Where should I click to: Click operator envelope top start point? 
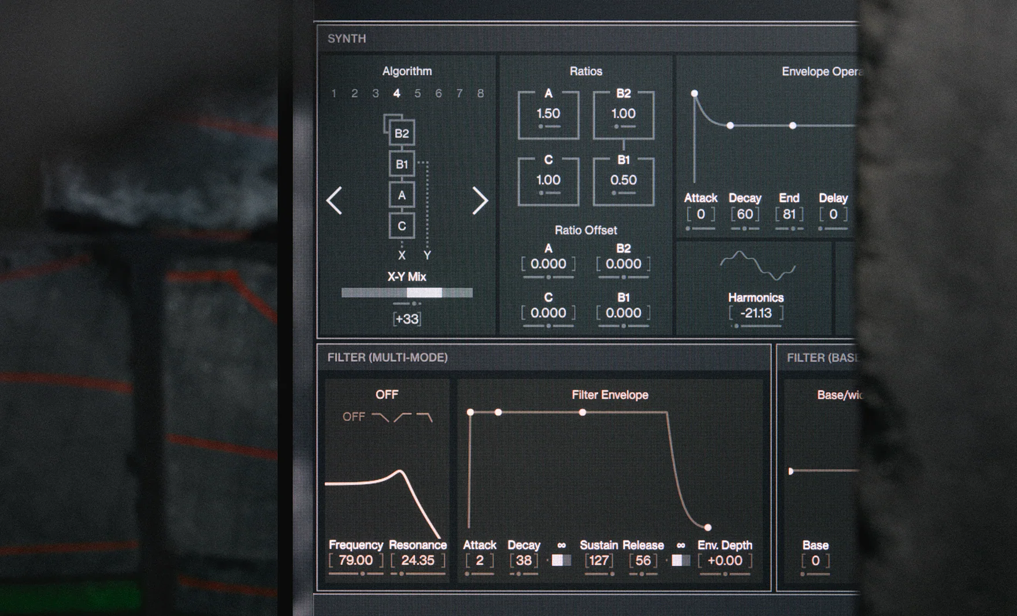[695, 93]
